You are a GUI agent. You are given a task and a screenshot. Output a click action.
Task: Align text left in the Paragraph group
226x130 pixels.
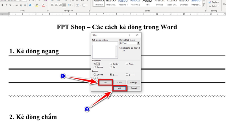(x=52, y=5)
